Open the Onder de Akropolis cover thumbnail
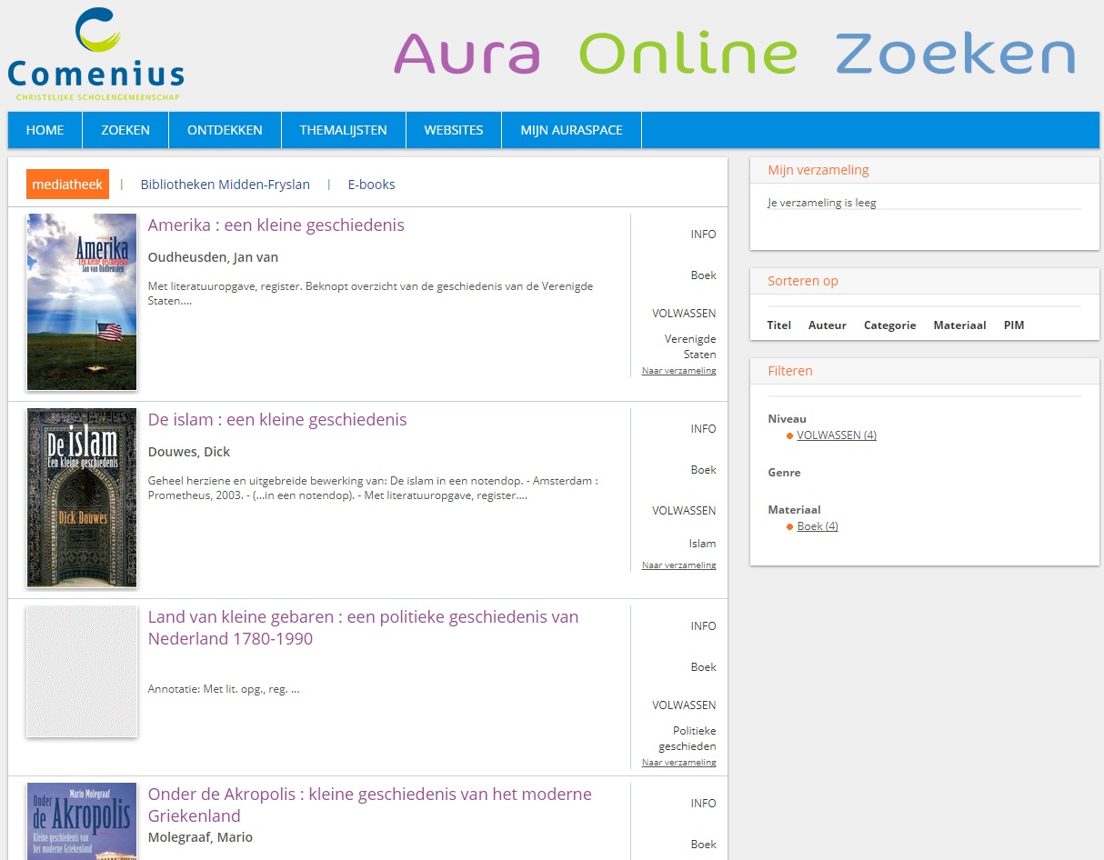The width and height of the screenshot is (1104, 860). point(82,820)
